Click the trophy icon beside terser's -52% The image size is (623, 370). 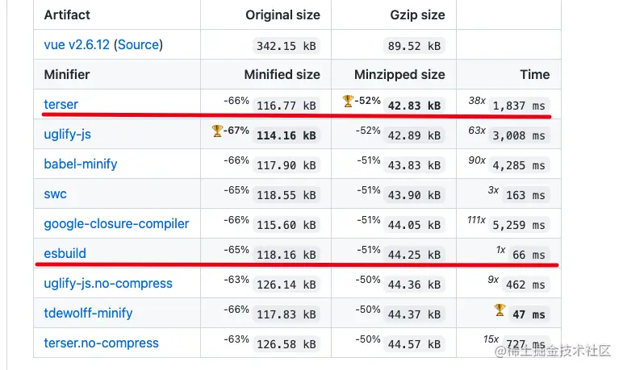pyautogui.click(x=348, y=101)
